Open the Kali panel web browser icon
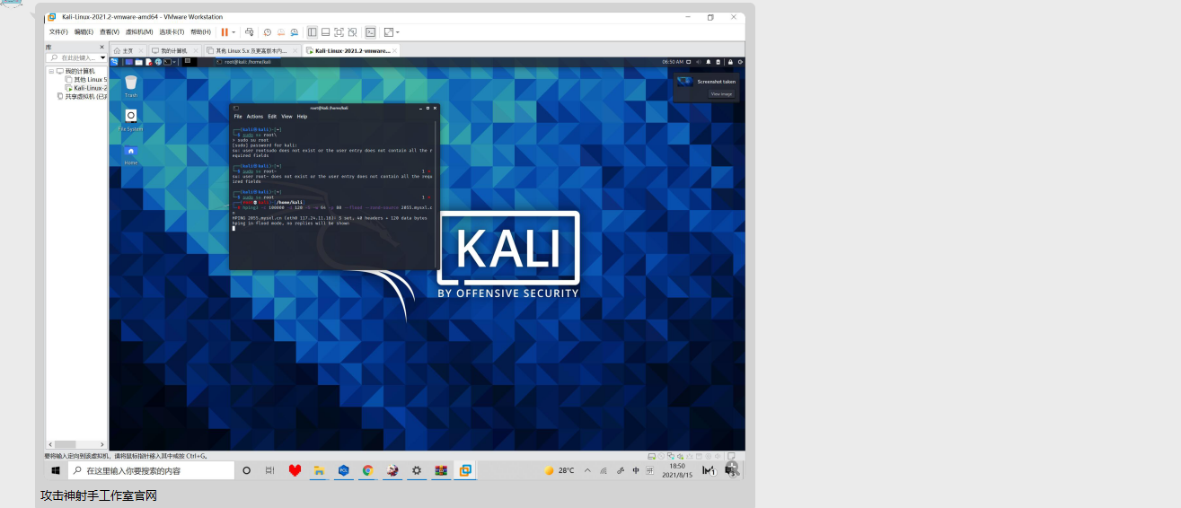The height and width of the screenshot is (508, 1181). [158, 62]
